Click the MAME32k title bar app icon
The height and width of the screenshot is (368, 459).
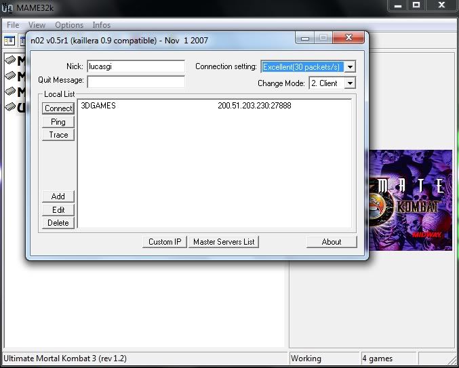(7, 8)
